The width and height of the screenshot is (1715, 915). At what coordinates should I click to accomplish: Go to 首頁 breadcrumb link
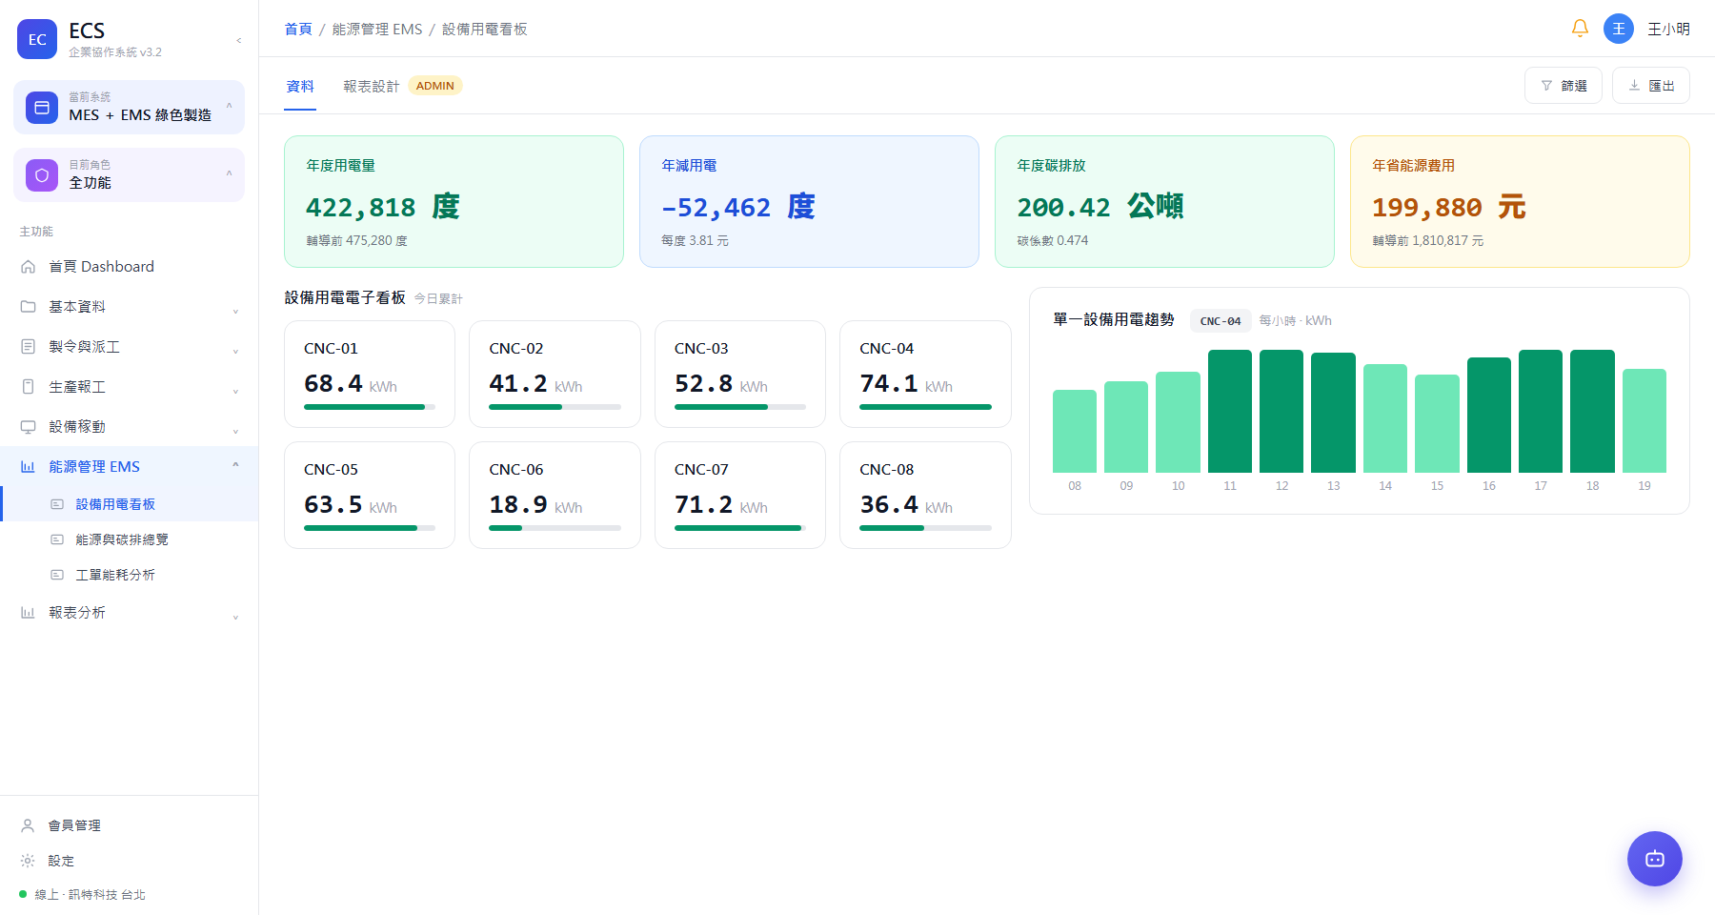pos(298,29)
